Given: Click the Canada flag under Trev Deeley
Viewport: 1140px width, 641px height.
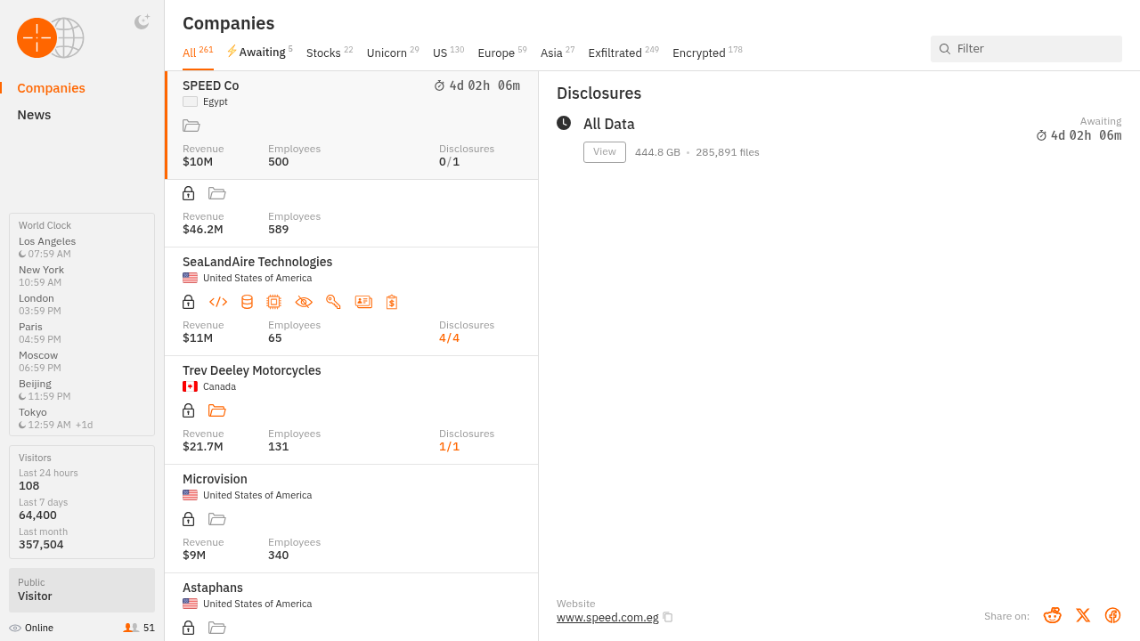Looking at the screenshot, I should 190,386.
